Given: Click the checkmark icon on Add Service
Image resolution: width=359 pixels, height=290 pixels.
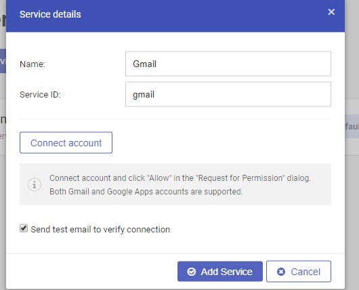Looking at the screenshot, I should (x=192, y=272).
